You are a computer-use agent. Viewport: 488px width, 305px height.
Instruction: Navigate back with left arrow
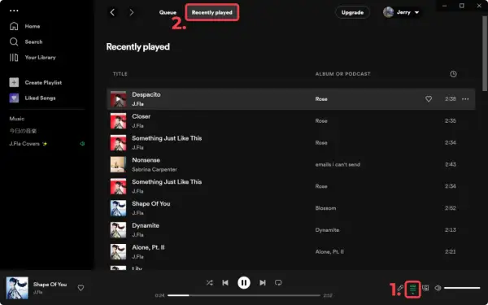pyautogui.click(x=113, y=12)
